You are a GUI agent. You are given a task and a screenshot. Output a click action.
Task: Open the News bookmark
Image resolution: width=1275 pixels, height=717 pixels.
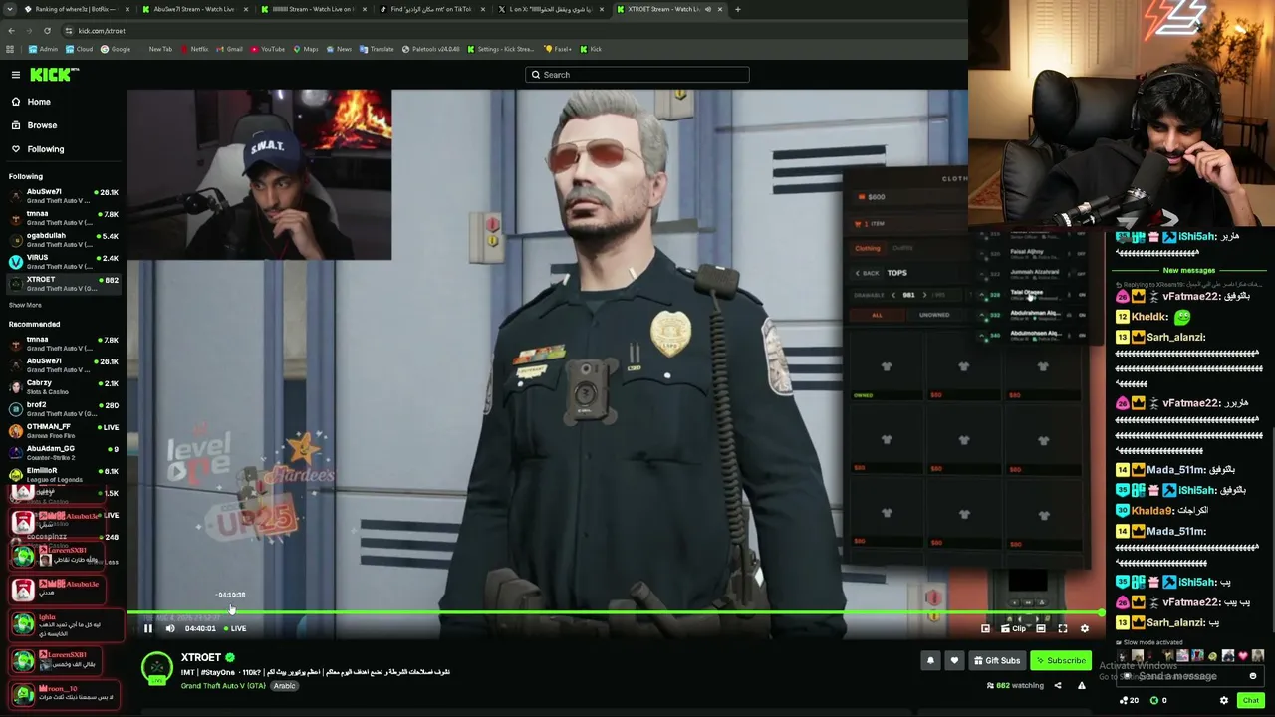[339, 49]
